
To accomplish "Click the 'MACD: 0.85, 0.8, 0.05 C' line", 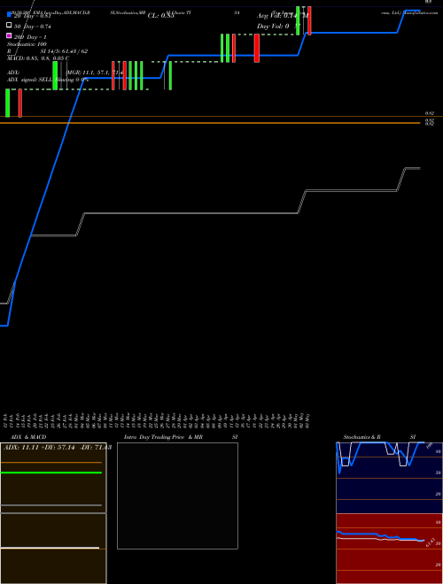I will click(x=38, y=58).
